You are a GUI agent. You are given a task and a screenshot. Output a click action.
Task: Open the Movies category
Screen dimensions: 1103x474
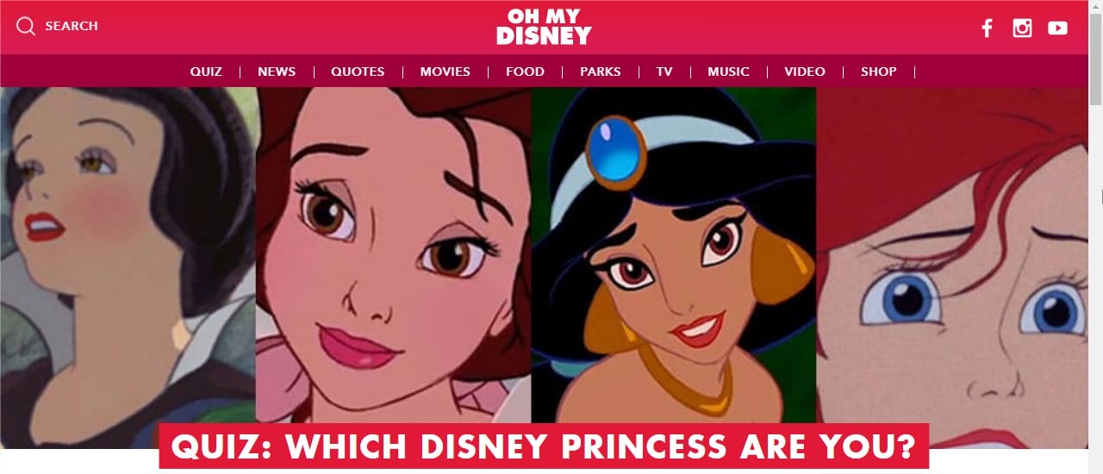click(445, 72)
